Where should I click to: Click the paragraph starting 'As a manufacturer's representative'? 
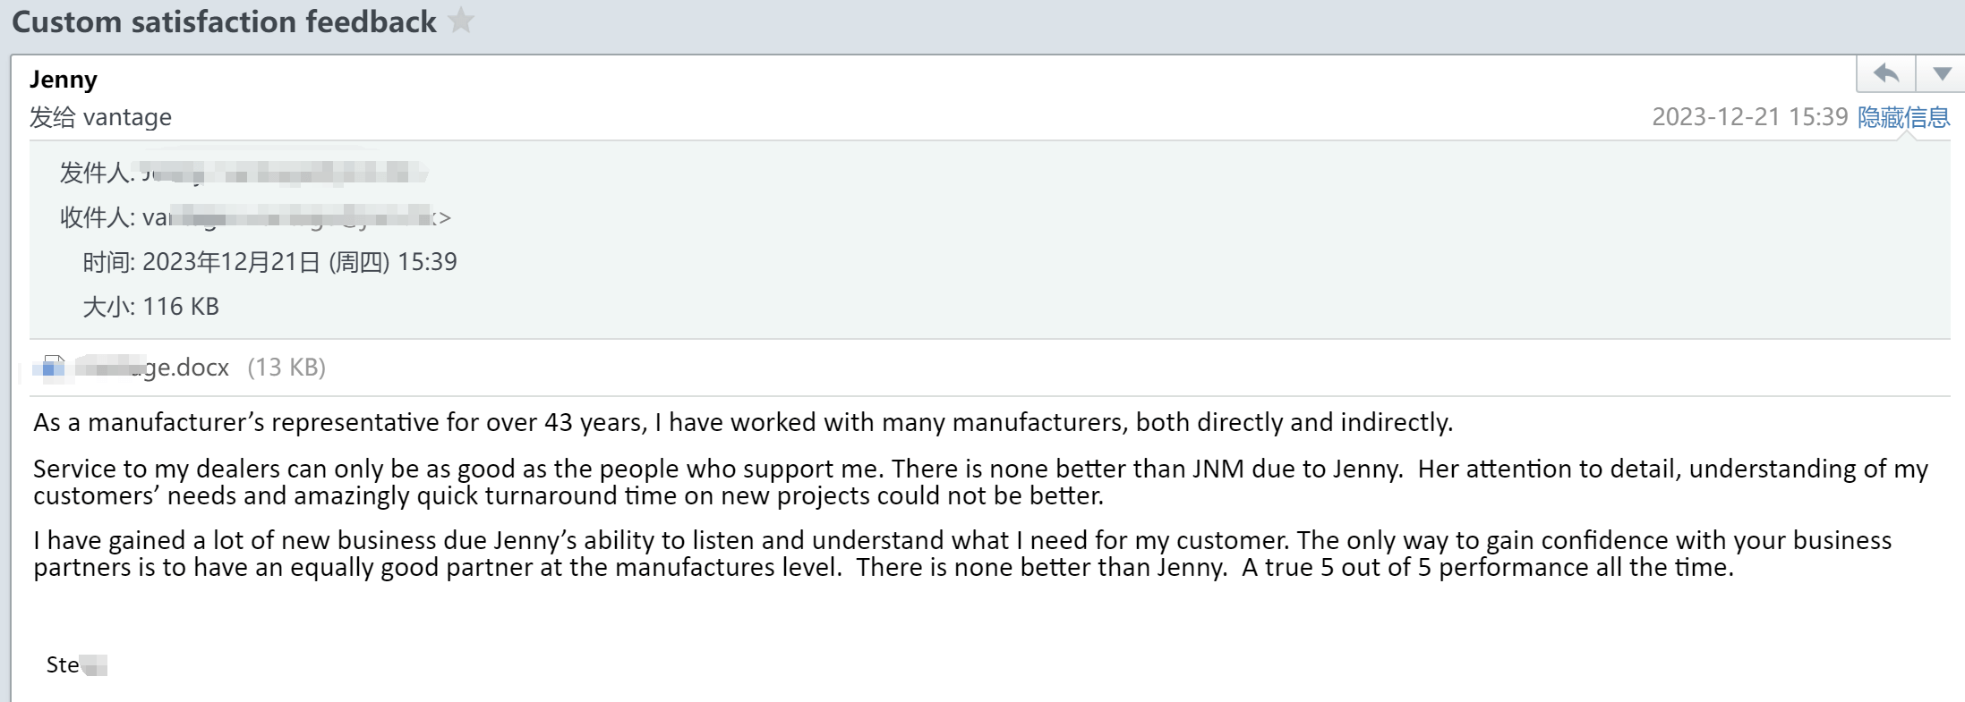point(743,422)
